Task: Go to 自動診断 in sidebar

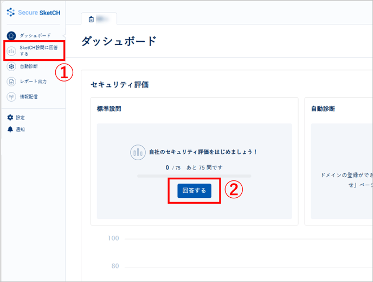Action: [29, 66]
